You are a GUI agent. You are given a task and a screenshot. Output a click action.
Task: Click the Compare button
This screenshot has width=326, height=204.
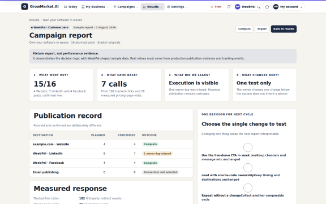click(x=244, y=29)
